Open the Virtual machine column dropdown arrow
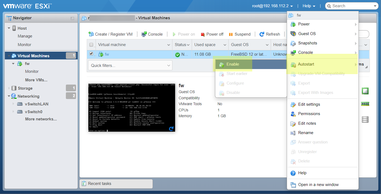The height and width of the screenshot is (194, 381). point(169,45)
